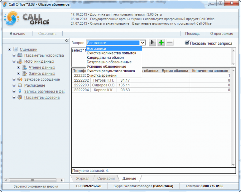The image size is (241, 192).
Task: Open the Расписание link
Action: (35, 85)
